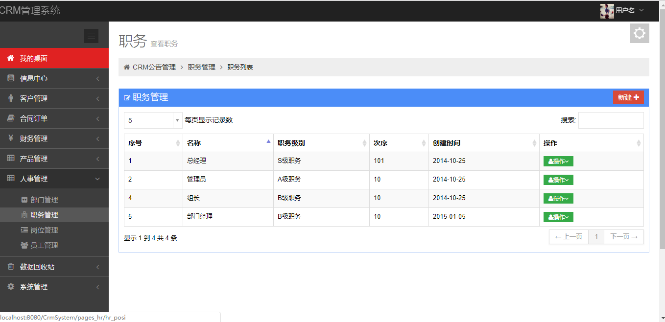Expand the 客户管理 menu chevron
The image size is (665, 322).
click(97, 99)
